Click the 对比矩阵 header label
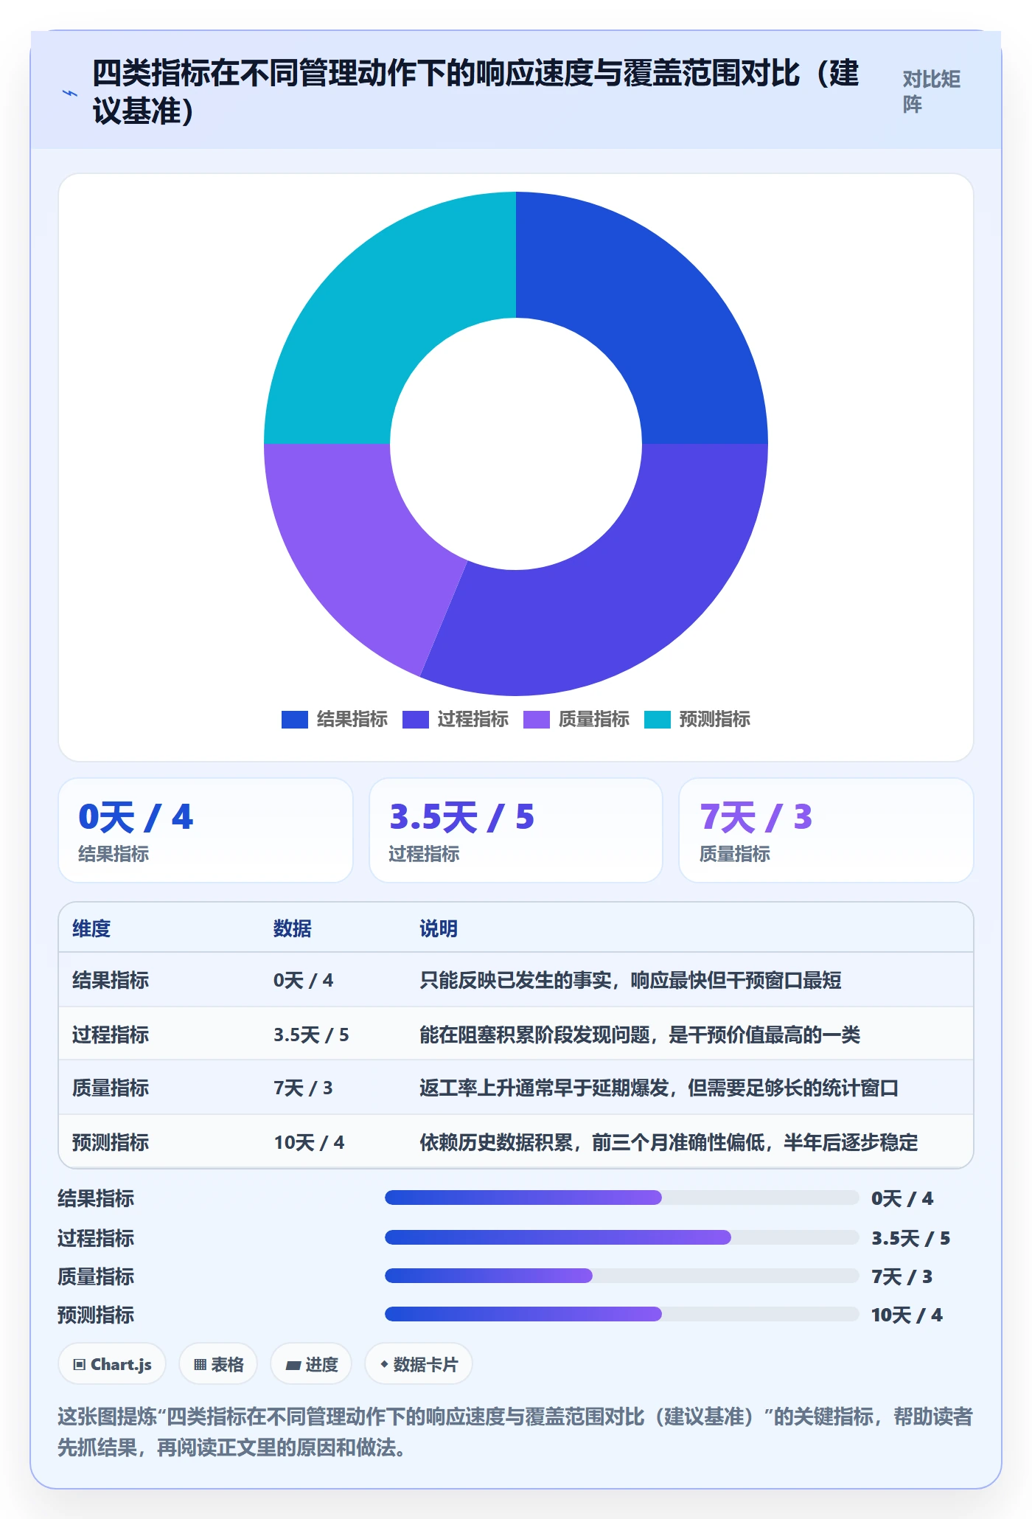This screenshot has width=1032, height=1519. (932, 91)
